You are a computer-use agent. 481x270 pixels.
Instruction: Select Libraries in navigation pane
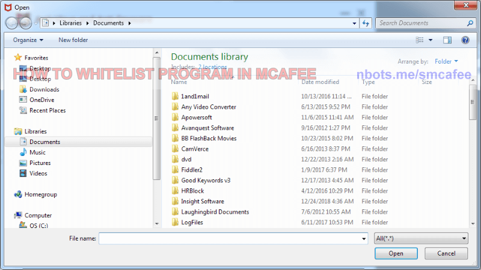pyautogui.click(x=35, y=131)
